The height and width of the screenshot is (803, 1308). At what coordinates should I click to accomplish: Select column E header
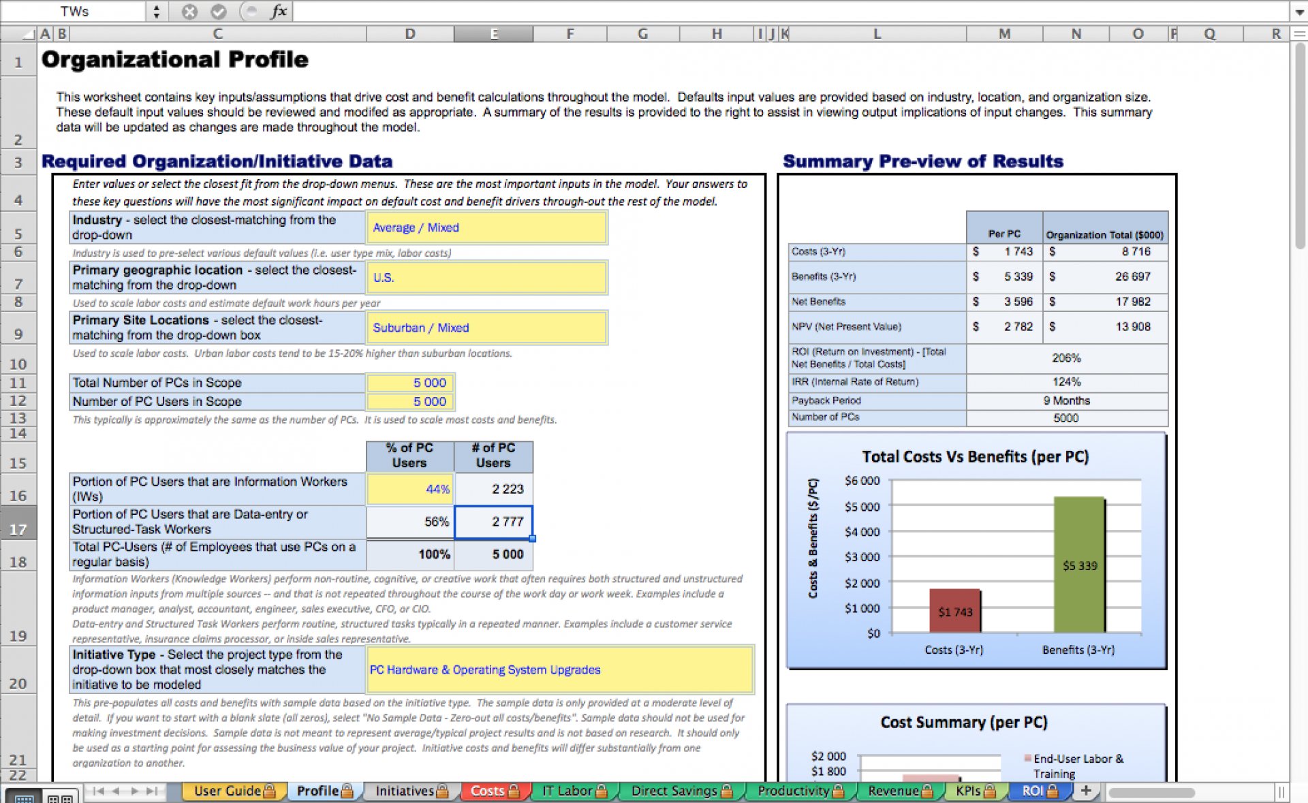(494, 33)
